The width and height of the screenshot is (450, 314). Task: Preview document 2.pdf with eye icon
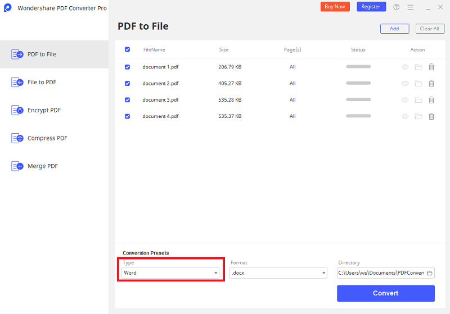405,84
